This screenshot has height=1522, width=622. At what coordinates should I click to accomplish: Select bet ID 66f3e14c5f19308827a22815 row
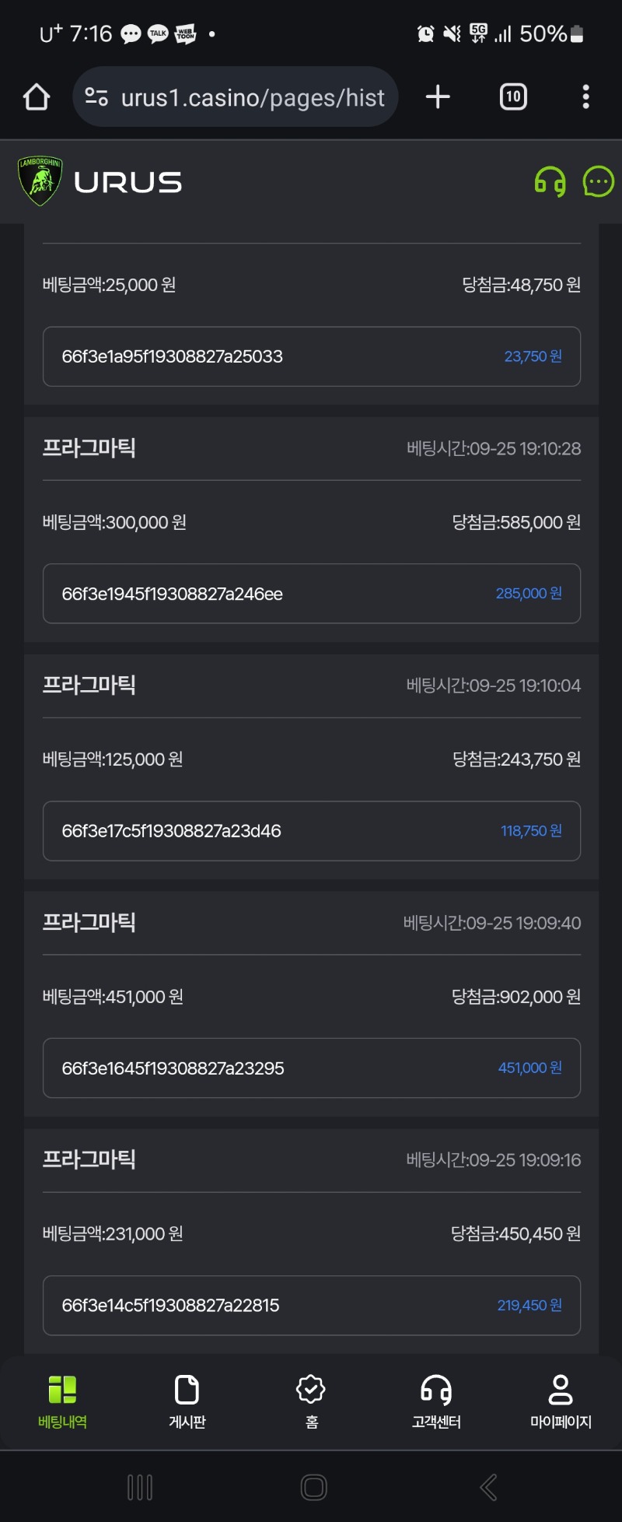312,1306
